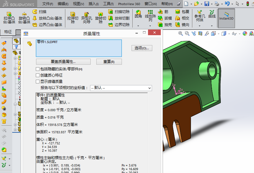Screen dimensions: 254x173
Task: Click the 扫描切除 swept cut tool
Action: click(x=119, y=12)
